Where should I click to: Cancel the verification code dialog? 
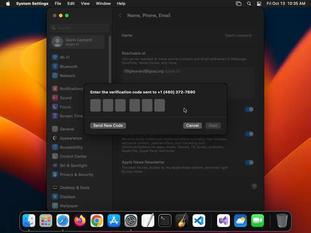(x=192, y=126)
